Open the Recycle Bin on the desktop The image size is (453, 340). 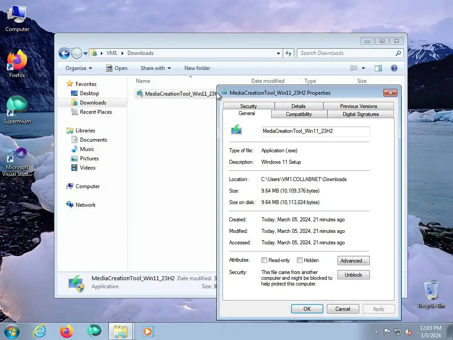pyautogui.click(x=431, y=294)
